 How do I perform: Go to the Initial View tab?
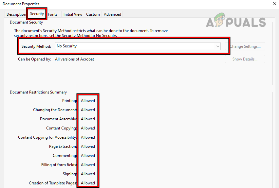73,14
